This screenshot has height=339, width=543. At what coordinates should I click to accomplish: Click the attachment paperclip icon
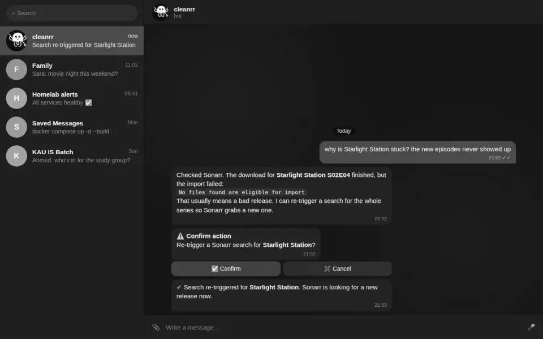pyautogui.click(x=156, y=327)
